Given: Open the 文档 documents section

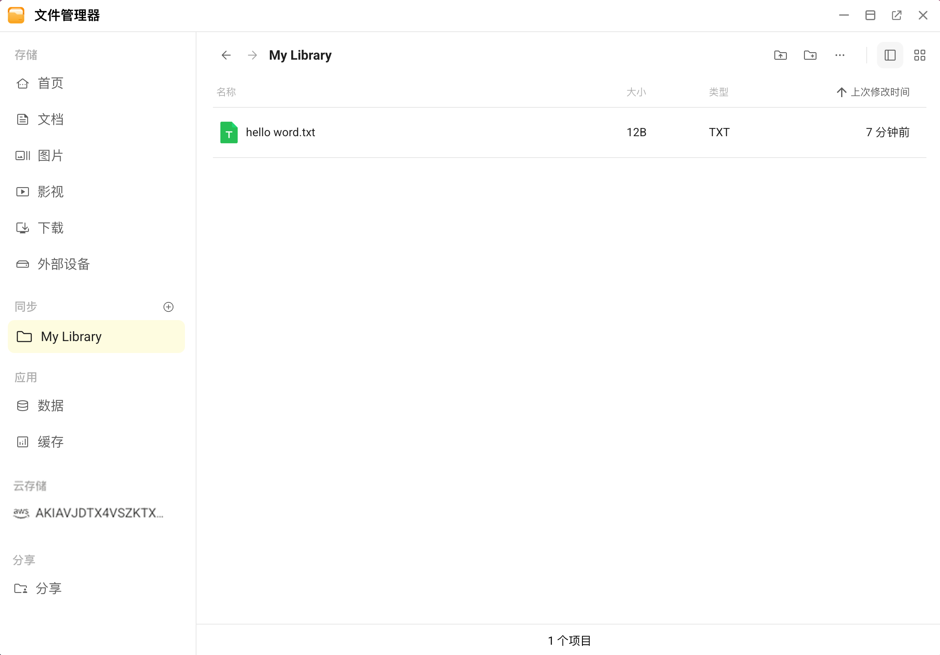Looking at the screenshot, I should (x=50, y=120).
